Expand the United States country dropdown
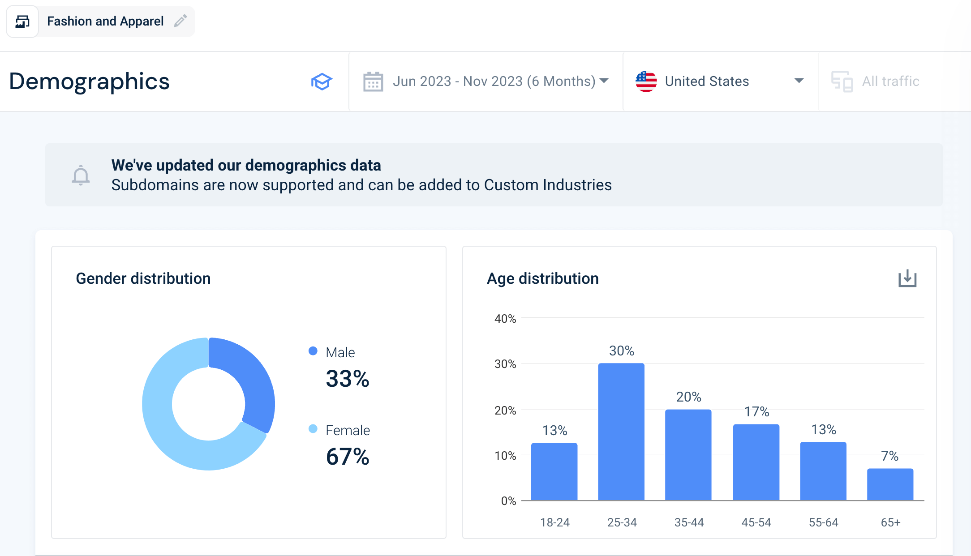The width and height of the screenshot is (971, 556). click(799, 81)
